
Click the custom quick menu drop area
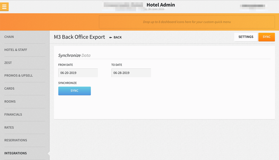point(187,22)
